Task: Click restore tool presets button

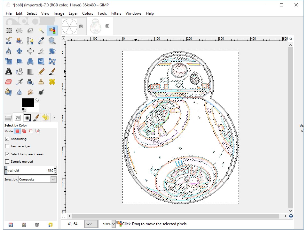Action: 24,225
